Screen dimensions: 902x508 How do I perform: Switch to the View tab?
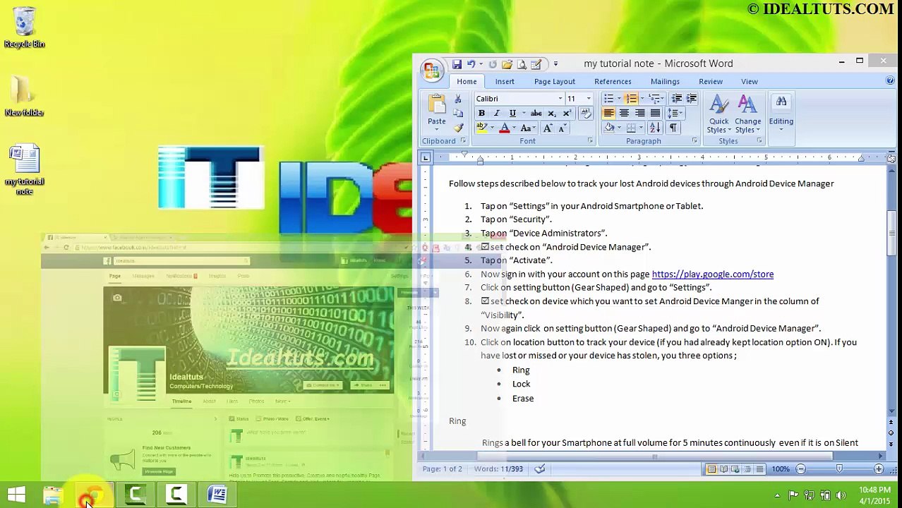(750, 82)
